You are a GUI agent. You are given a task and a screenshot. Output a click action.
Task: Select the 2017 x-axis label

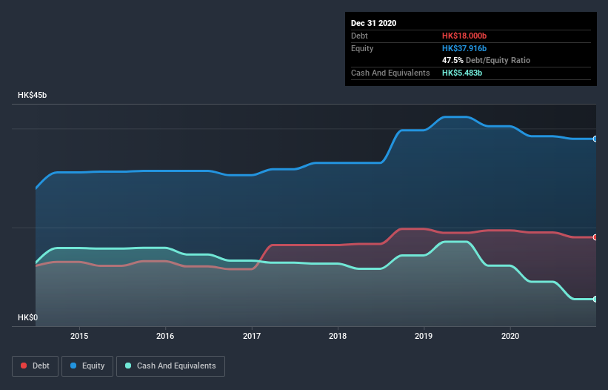252,336
